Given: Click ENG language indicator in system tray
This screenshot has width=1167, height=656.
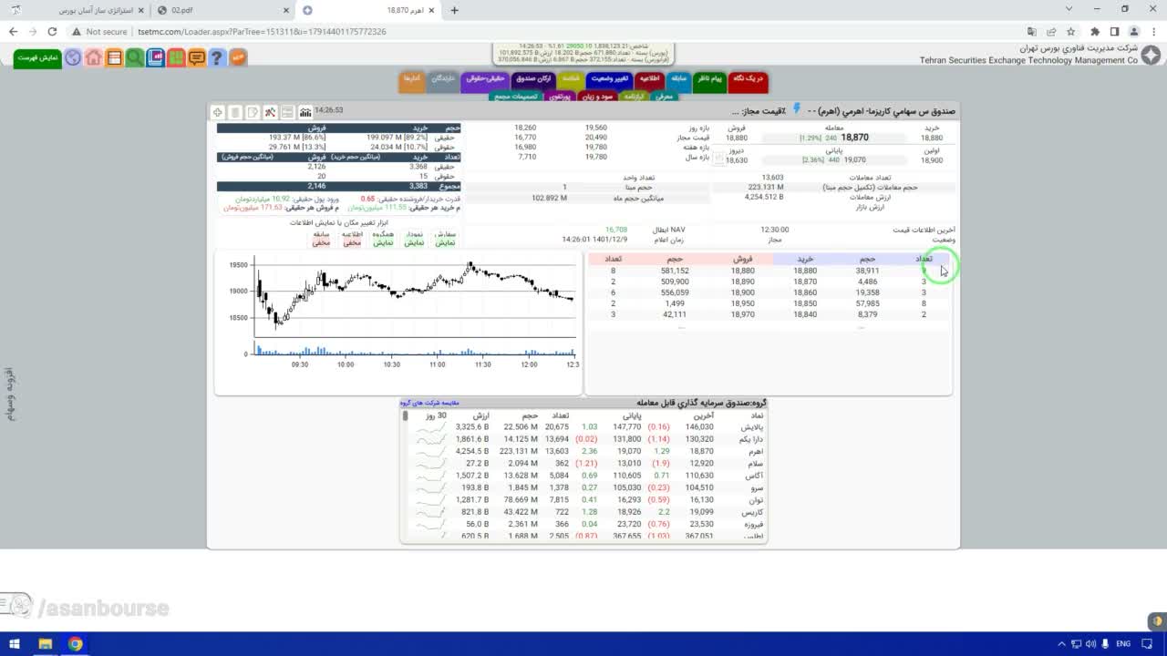Looking at the screenshot, I should [x=1122, y=644].
